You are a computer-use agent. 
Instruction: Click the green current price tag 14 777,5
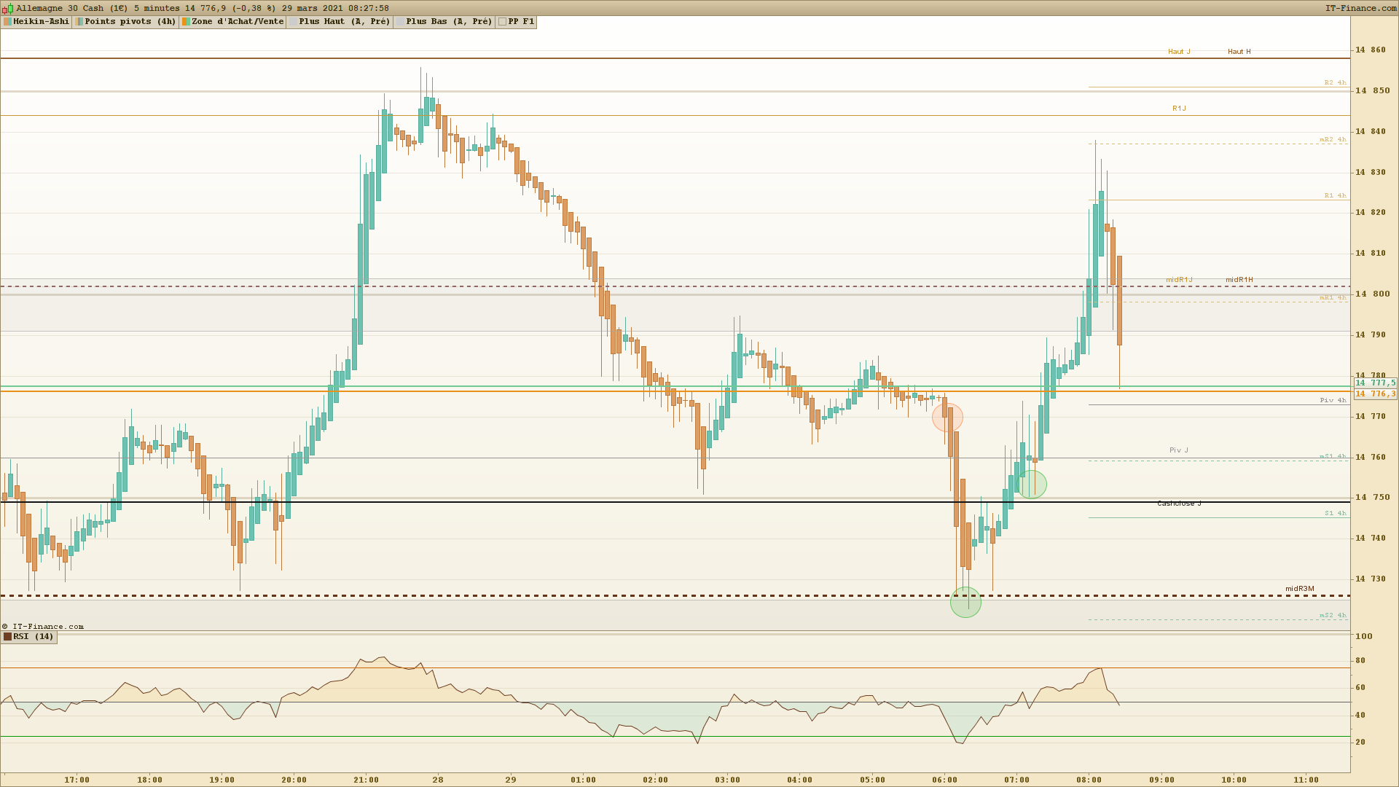point(1375,383)
